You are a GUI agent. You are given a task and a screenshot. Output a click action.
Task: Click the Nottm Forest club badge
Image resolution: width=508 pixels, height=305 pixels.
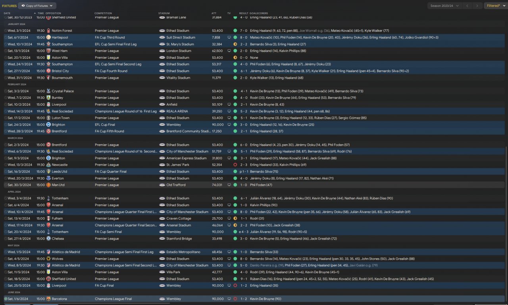(48, 31)
